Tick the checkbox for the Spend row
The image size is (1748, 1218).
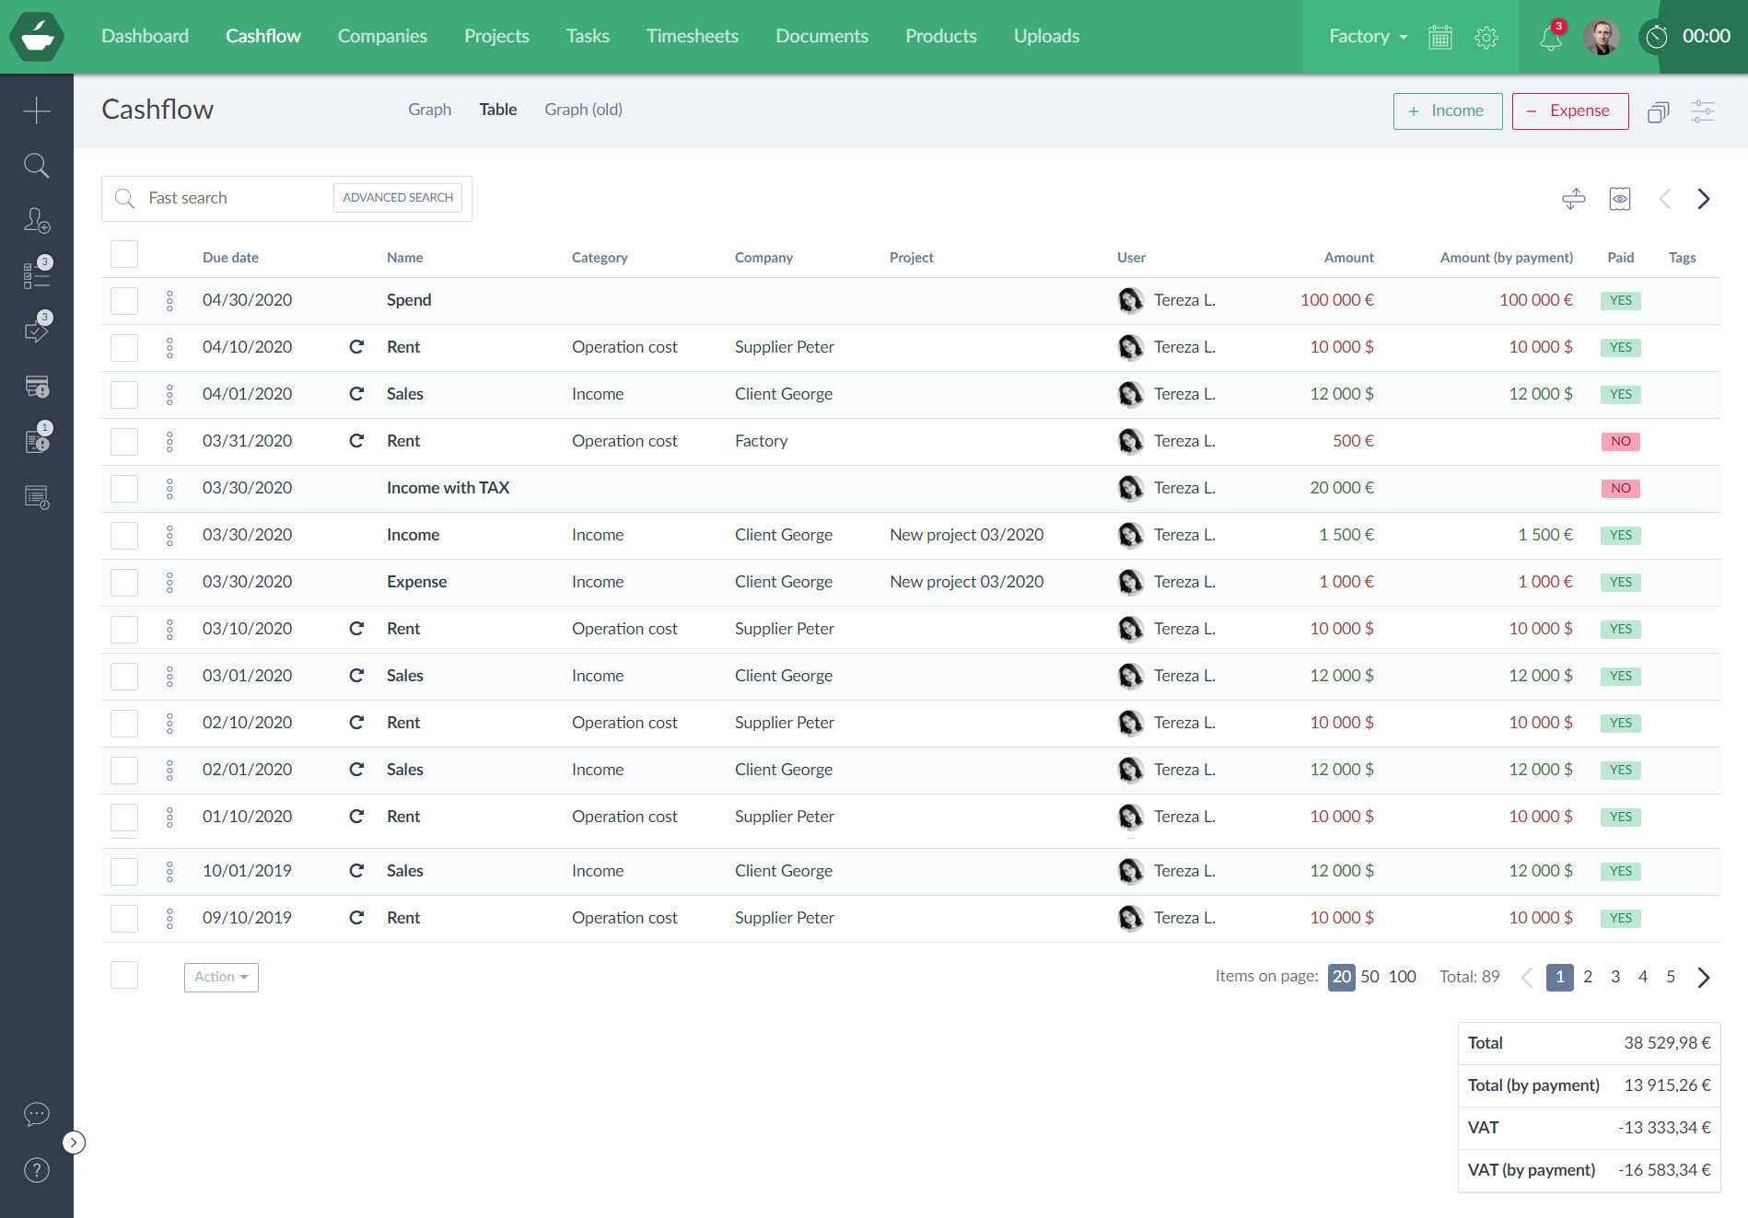(x=124, y=301)
